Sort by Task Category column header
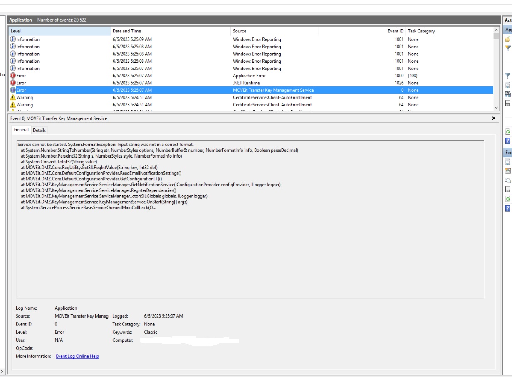512x377 pixels. pyautogui.click(x=449, y=31)
